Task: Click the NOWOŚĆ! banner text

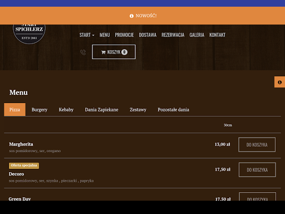Action: (x=146, y=16)
